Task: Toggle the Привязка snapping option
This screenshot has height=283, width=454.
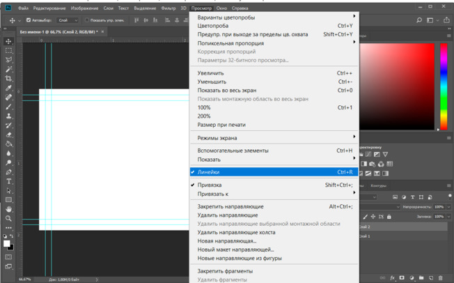Action: click(209, 185)
